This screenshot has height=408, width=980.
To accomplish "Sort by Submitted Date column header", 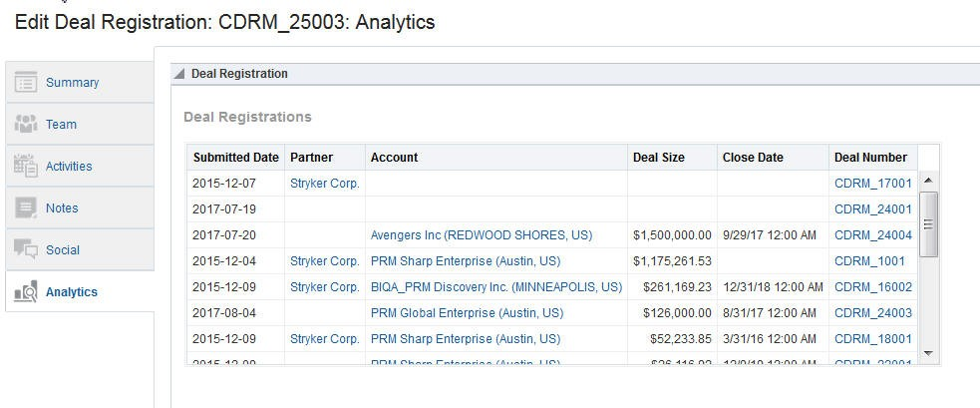I will [235, 158].
